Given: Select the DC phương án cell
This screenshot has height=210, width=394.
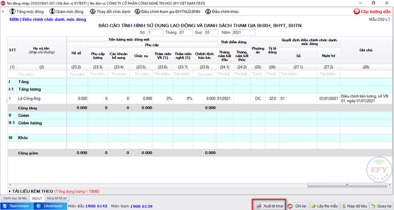Looking at the screenshot, I should pyautogui.click(x=258, y=99).
